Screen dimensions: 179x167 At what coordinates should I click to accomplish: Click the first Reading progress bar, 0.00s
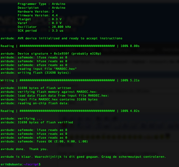[70, 46]
